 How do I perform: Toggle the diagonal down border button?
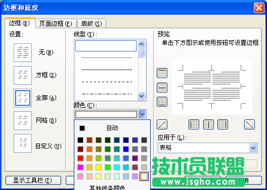249,124
